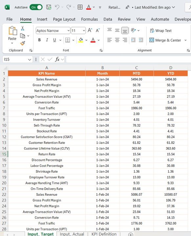Open the Data tab
191x236 pixels.
[x=108, y=19]
